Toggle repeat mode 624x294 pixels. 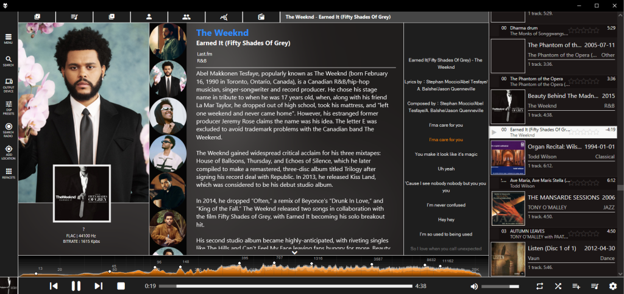pyautogui.click(x=540, y=286)
